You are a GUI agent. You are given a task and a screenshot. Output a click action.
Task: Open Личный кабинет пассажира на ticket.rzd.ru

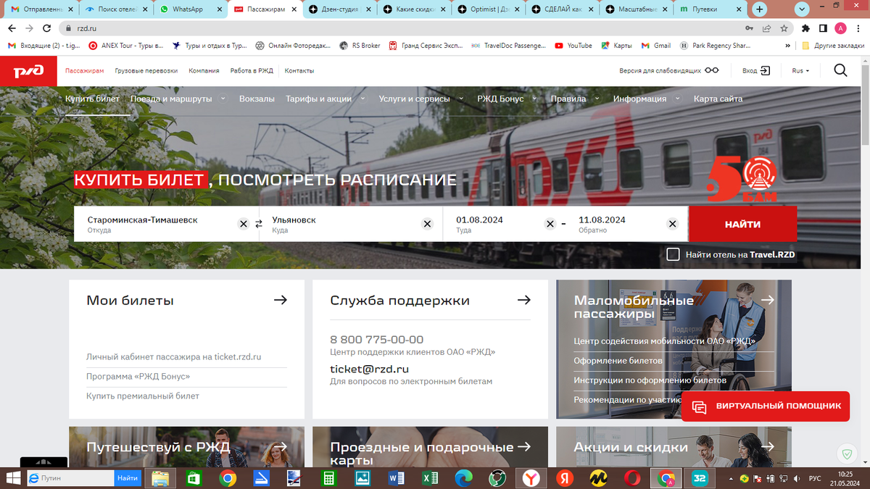(173, 357)
